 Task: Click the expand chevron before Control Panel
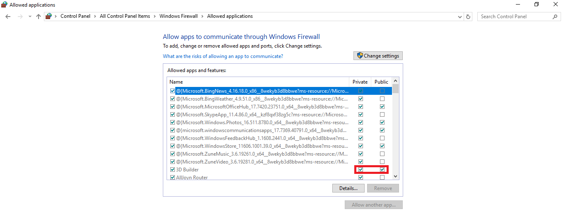(56, 17)
